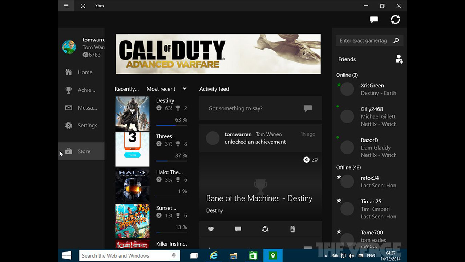The image size is (465, 262).
Task: Click the refresh icon in the top bar
Action: [395, 20]
